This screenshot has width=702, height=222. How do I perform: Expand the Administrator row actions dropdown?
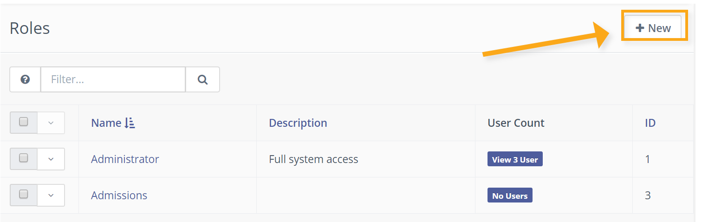tap(51, 159)
